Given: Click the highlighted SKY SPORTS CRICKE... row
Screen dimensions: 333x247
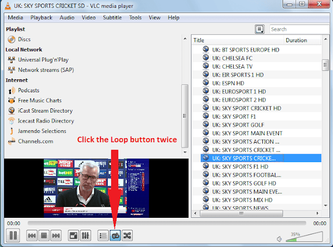Looking at the screenshot, I should point(261,158).
